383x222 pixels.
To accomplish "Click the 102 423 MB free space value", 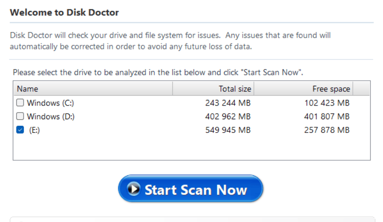I will 327,103.
